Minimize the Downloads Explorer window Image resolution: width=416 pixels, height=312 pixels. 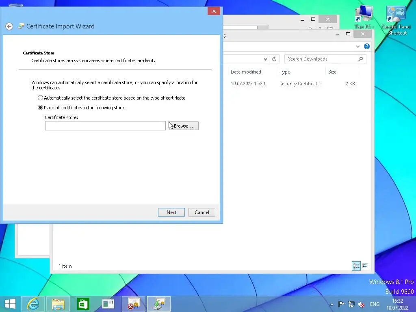point(337,34)
